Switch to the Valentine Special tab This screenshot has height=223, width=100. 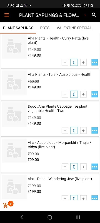click(74, 28)
